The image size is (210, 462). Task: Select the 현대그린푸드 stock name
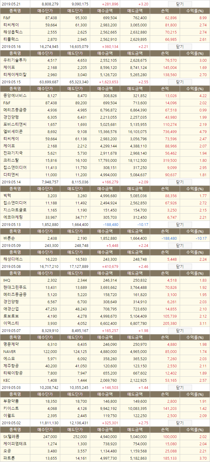tap(15, 287)
